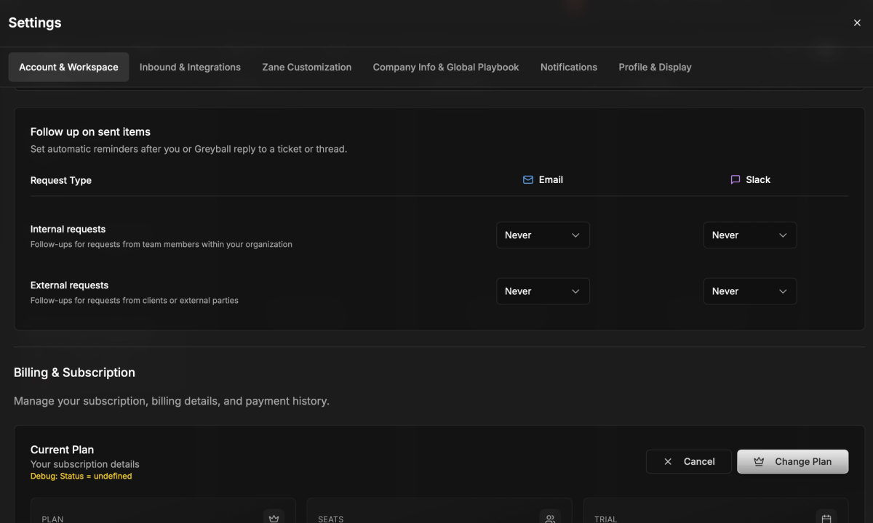Viewport: 873px width, 523px height.
Task: Click the people icon on Seats card
Action: pyautogui.click(x=550, y=519)
